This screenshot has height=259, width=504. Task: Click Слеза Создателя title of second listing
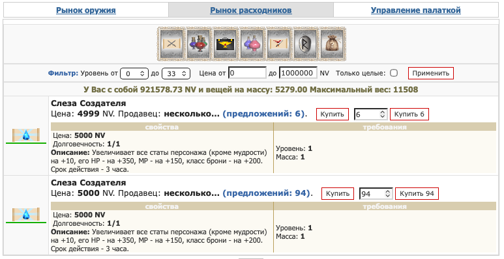pos(89,183)
